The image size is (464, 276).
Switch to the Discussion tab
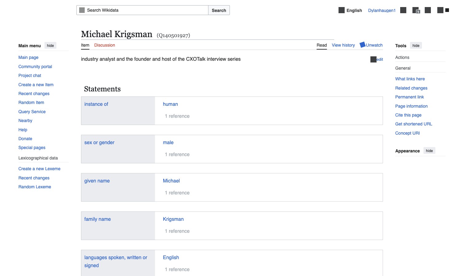click(x=105, y=45)
